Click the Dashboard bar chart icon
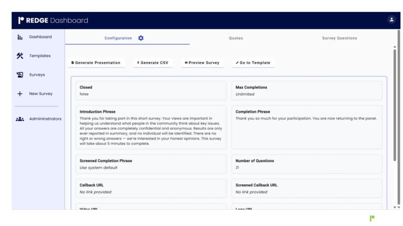403x226 pixels. [20, 37]
